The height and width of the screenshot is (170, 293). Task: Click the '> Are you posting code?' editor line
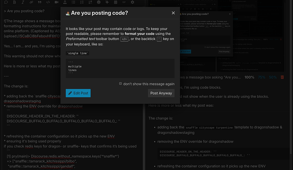pyautogui.click(x=24, y=11)
